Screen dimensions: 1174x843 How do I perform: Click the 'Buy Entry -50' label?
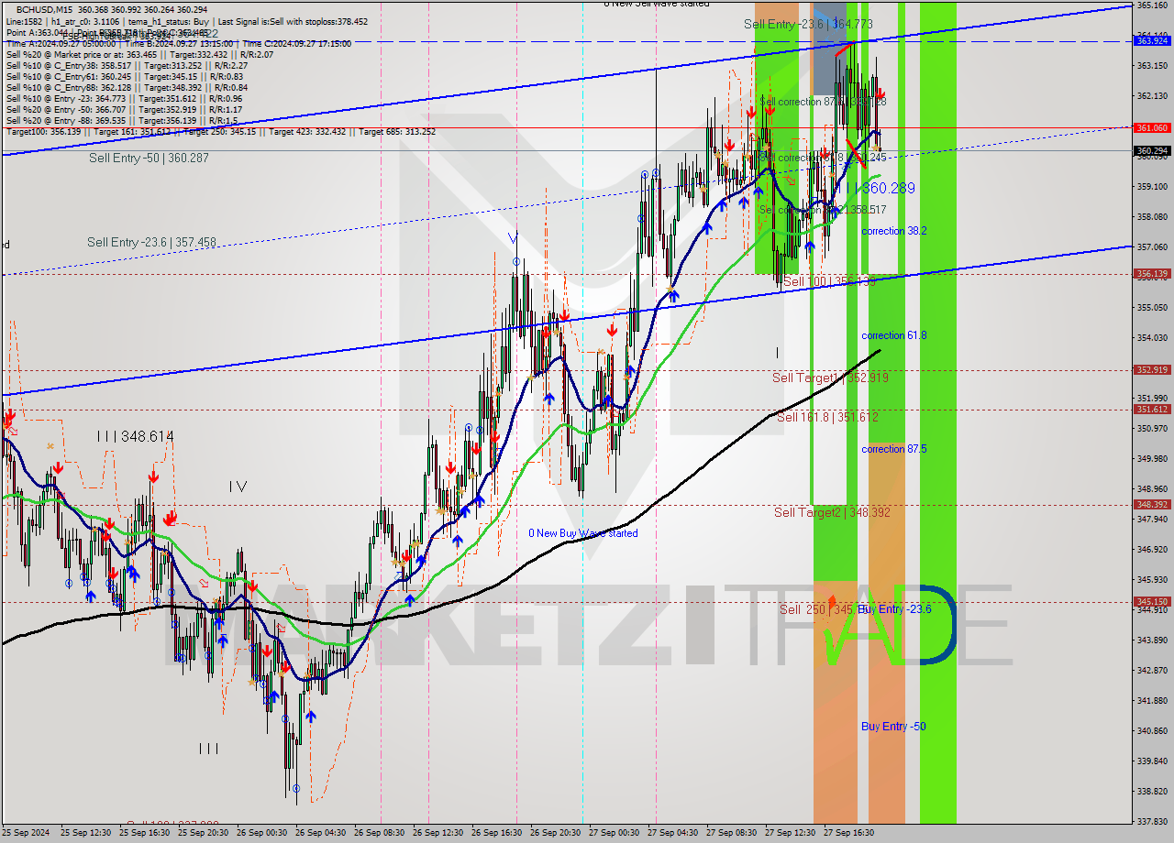coord(893,726)
